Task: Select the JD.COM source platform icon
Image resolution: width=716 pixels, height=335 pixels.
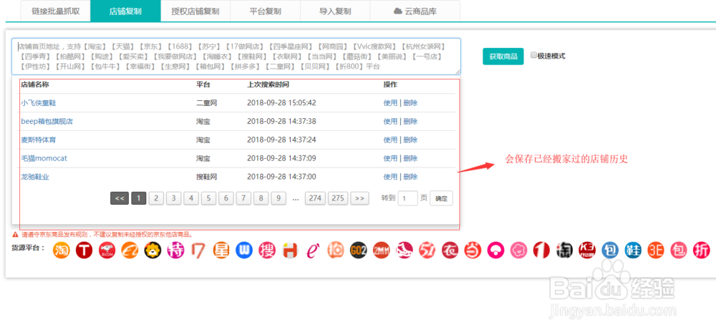Action: 107,250
